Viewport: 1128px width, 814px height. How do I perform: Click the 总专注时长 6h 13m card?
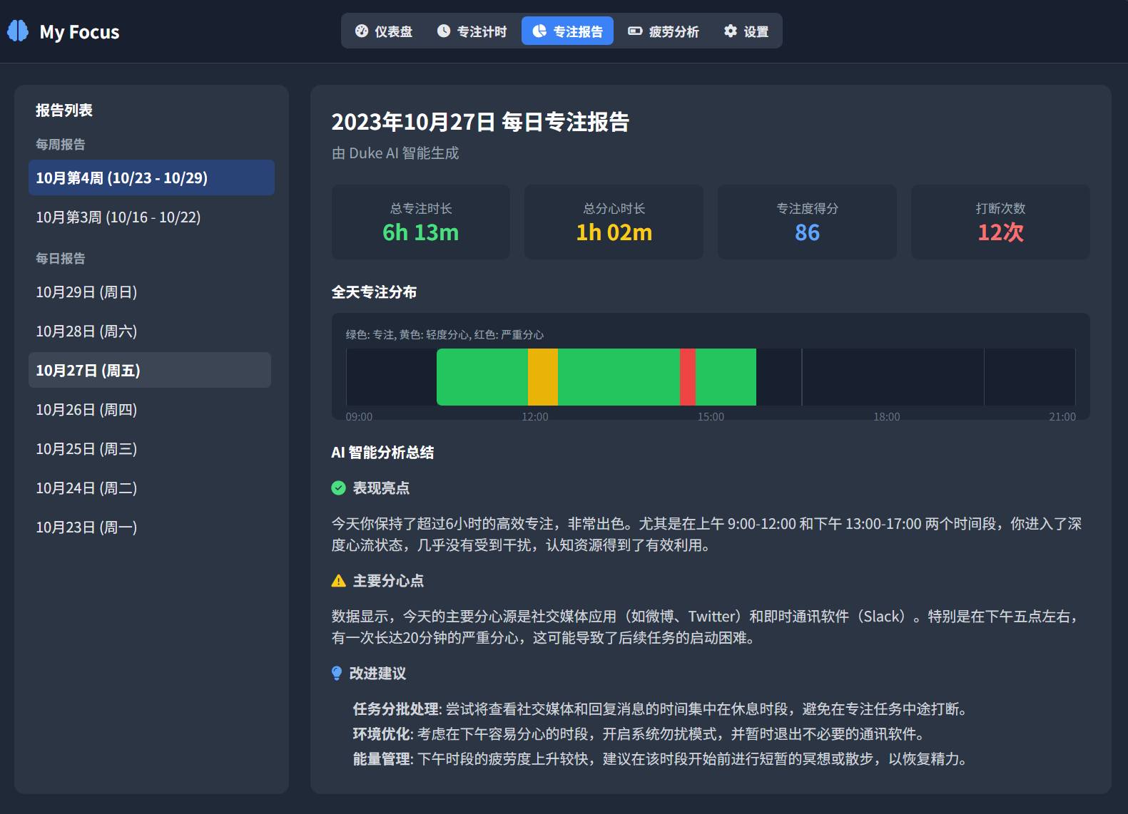coord(421,222)
